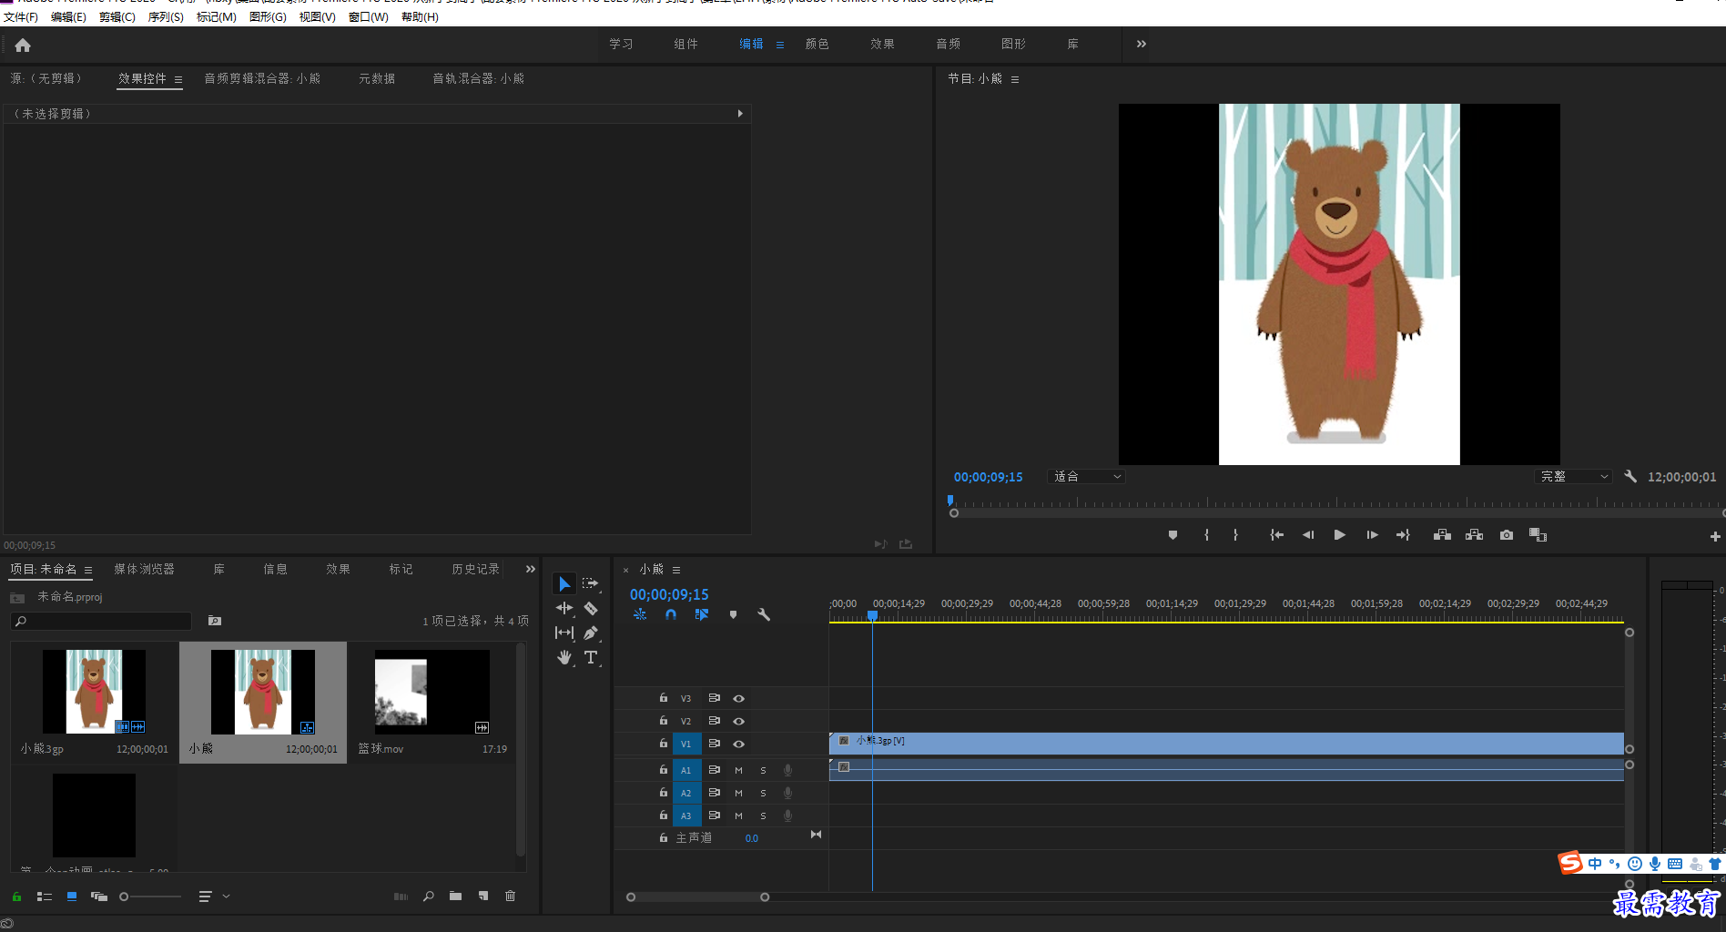Select the Type tool

(x=591, y=657)
